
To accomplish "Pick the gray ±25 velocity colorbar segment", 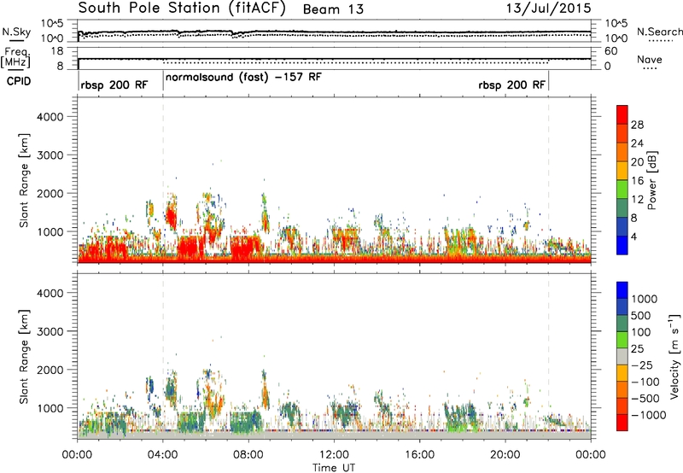I will point(622,357).
